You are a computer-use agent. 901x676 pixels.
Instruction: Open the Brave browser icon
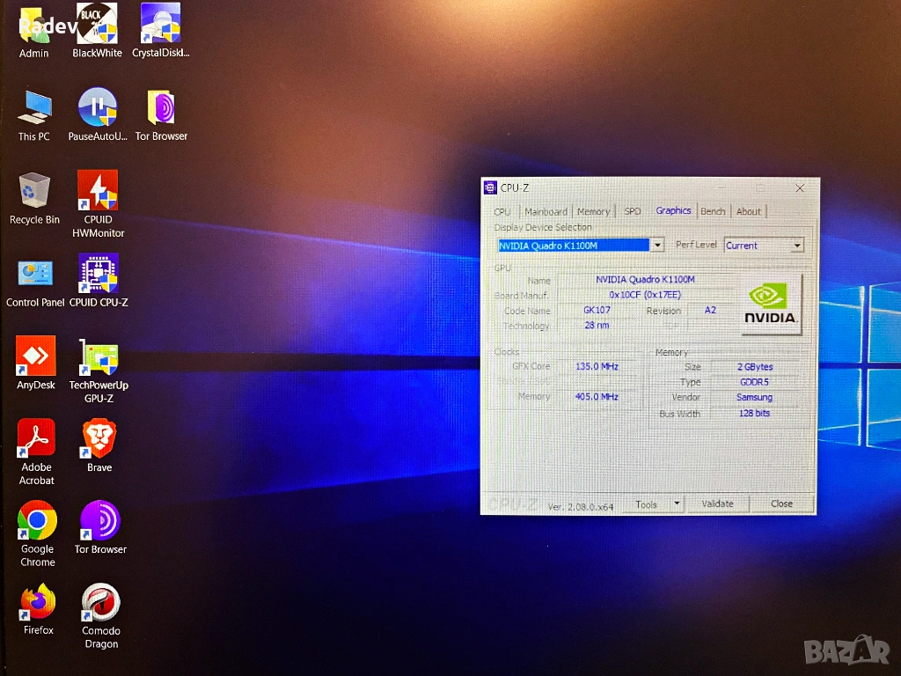[99, 439]
